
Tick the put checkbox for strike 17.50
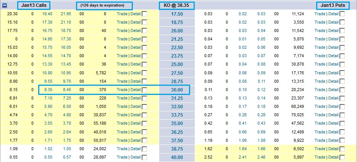click(342, 14)
